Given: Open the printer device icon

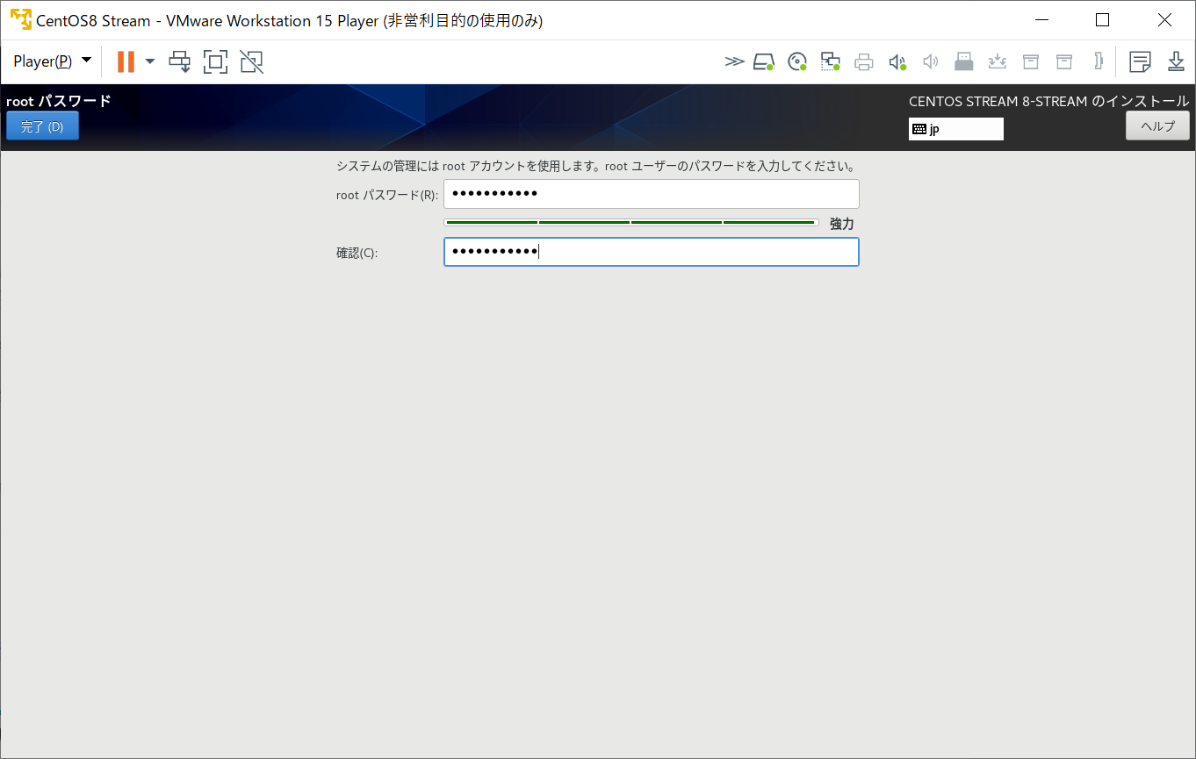Looking at the screenshot, I should 864,61.
